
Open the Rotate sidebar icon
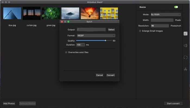(185, 57)
